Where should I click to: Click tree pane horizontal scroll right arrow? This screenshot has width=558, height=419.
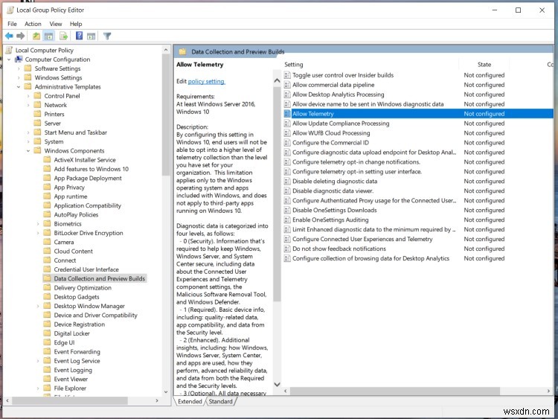pos(157,401)
